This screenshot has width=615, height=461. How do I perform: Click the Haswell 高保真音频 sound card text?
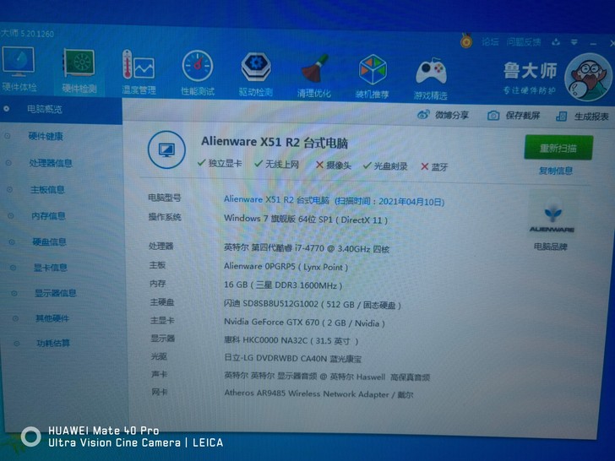click(327, 377)
